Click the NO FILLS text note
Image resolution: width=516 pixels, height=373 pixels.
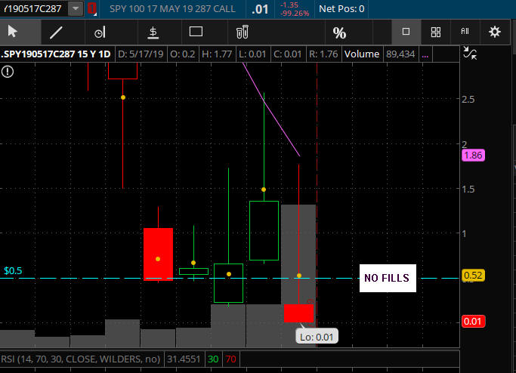tap(388, 279)
